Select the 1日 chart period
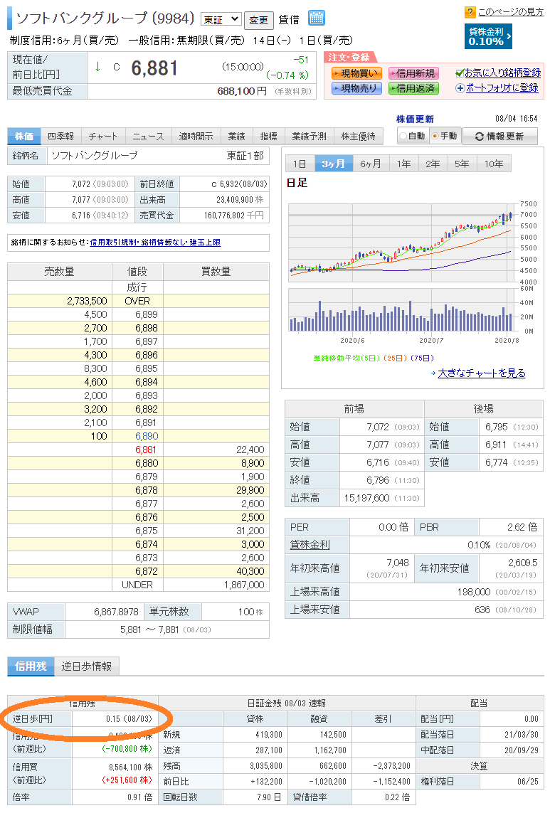Viewport: 550px width, 813px height. coord(300,164)
